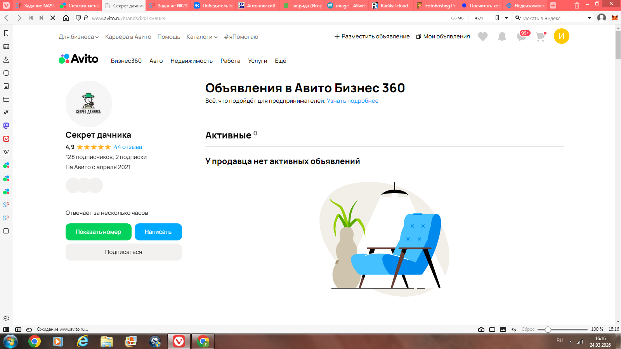The image size is (621, 349).
Task: Open the Mastodon web panel
Action: 6,126
